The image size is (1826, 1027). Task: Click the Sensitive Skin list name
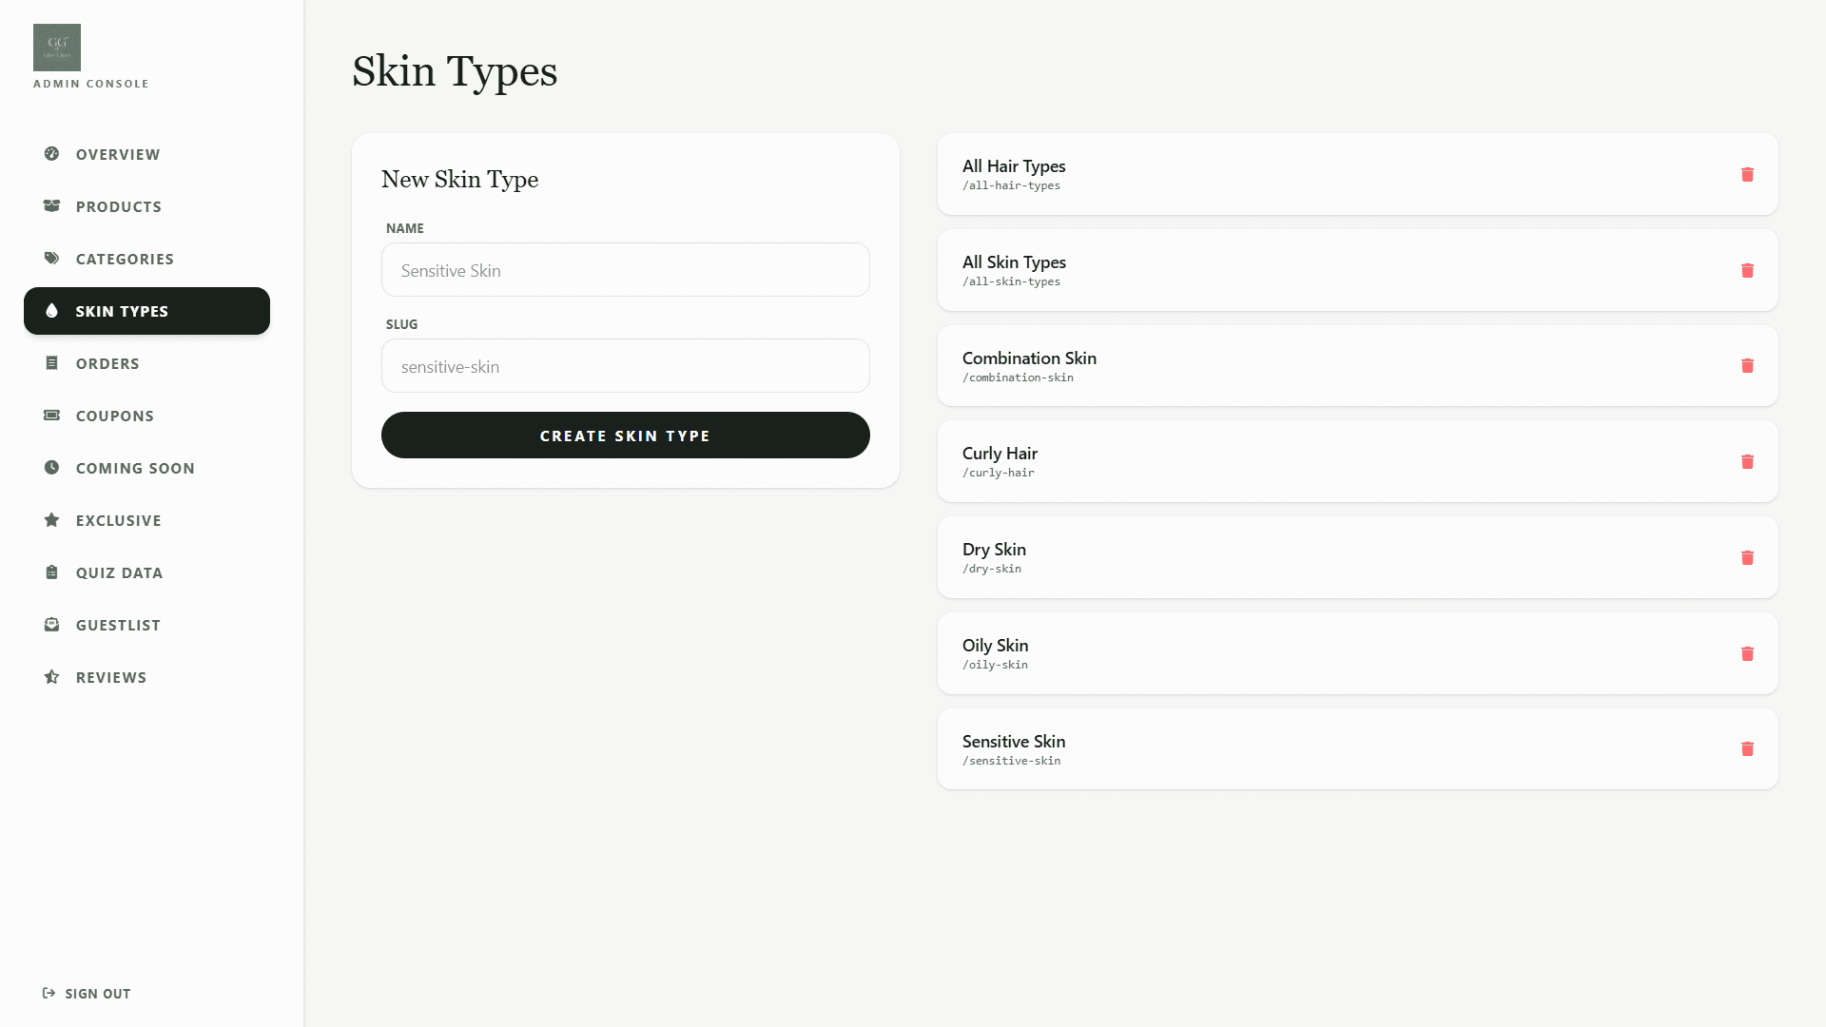[1014, 742]
